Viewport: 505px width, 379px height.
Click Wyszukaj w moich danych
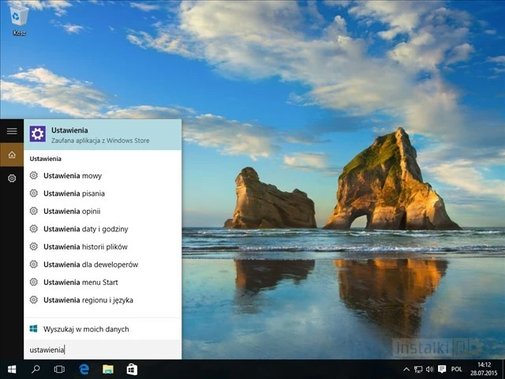pos(86,329)
